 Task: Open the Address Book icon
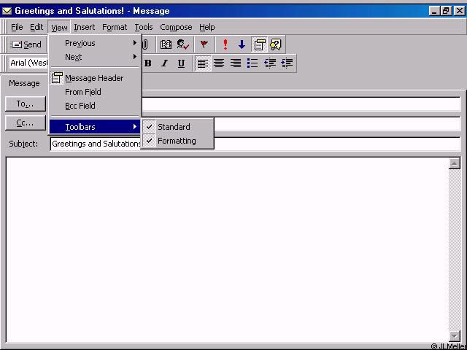click(x=166, y=44)
